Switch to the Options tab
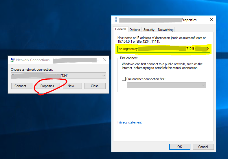 pos(135,30)
